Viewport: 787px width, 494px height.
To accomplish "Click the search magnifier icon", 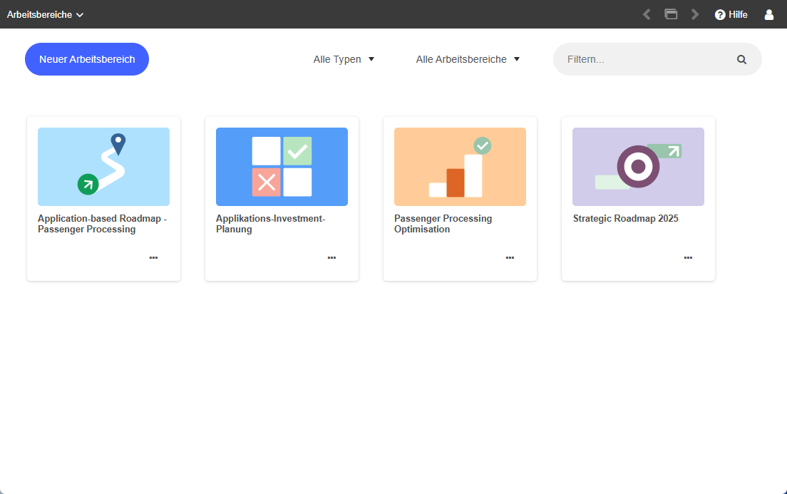I will [741, 60].
